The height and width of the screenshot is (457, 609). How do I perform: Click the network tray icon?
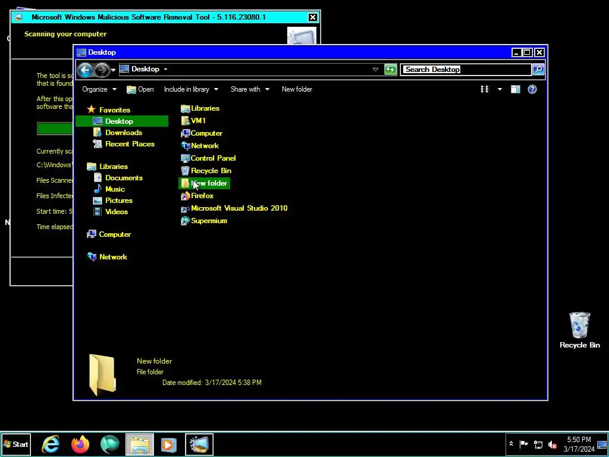[538, 444]
